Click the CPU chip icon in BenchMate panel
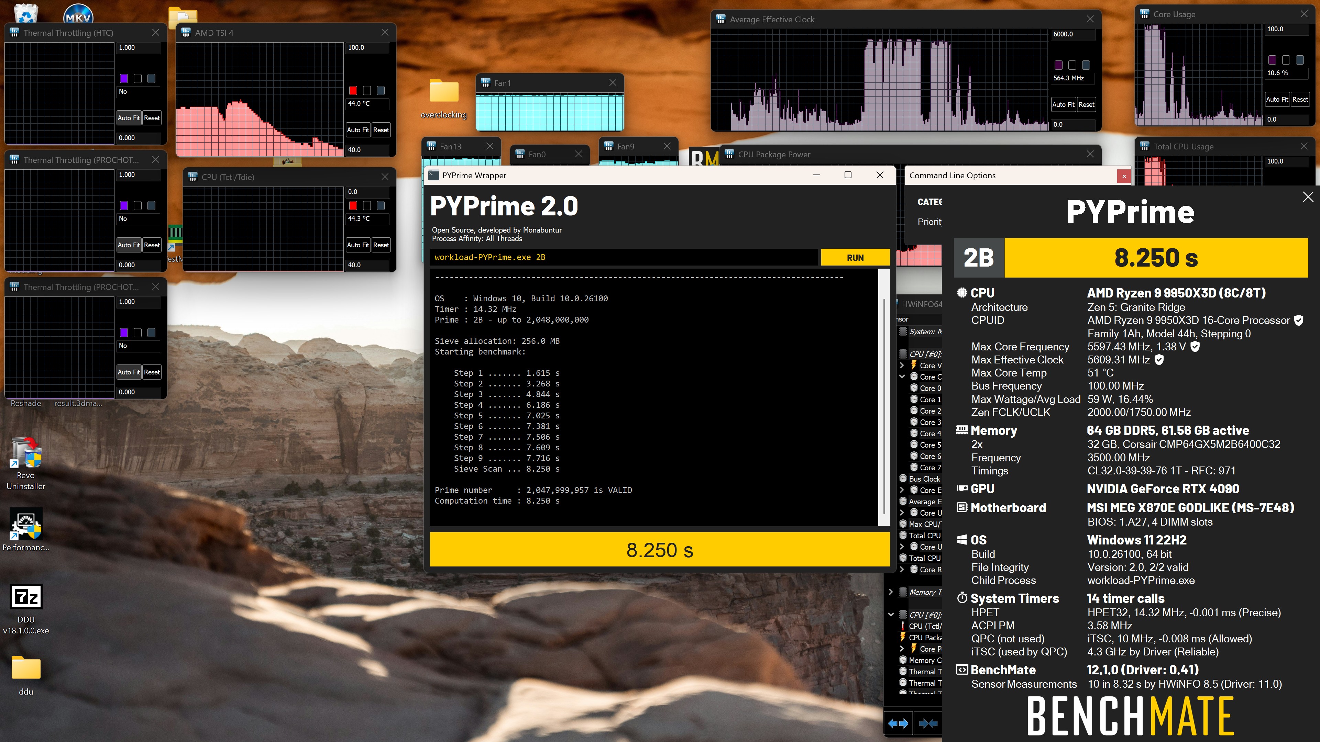Screen dimensions: 1320x742 click(x=962, y=293)
